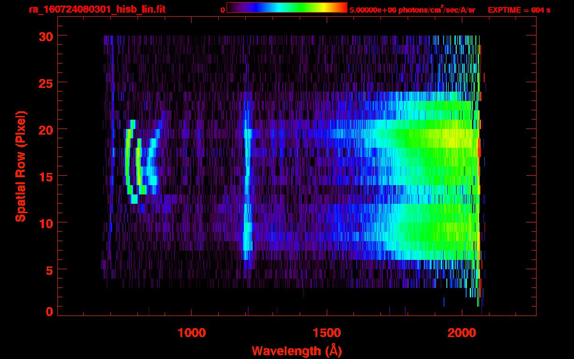Image resolution: width=574 pixels, height=359 pixels.
Task: Click the Wavelength (Å) axis title
Action: (x=297, y=350)
